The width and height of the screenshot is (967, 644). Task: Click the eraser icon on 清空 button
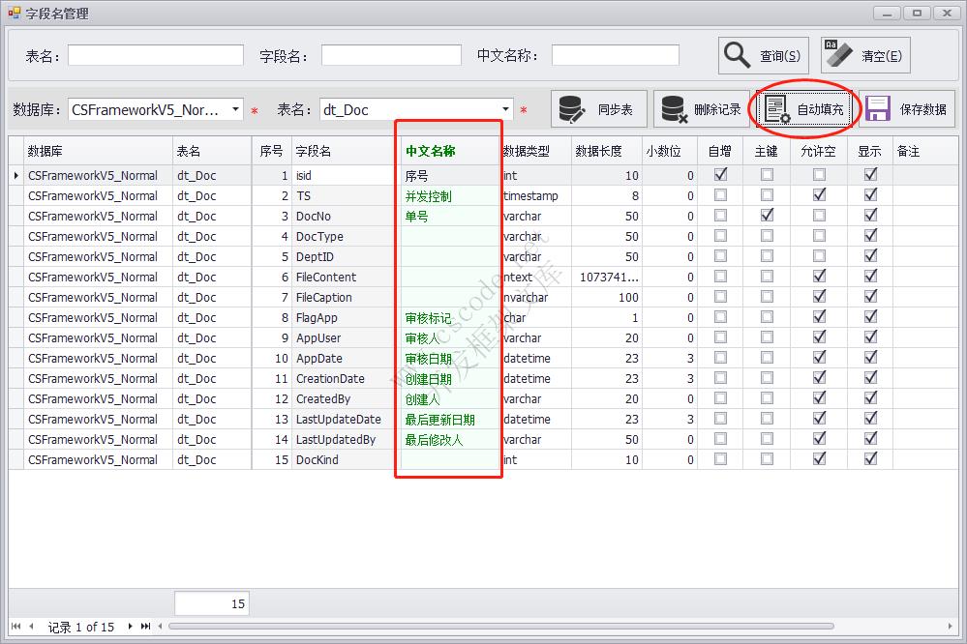838,52
